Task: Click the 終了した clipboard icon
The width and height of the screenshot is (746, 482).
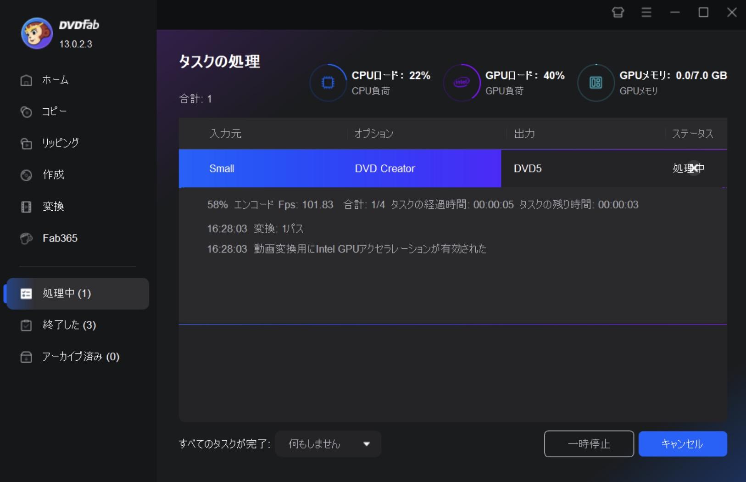Action: point(26,325)
